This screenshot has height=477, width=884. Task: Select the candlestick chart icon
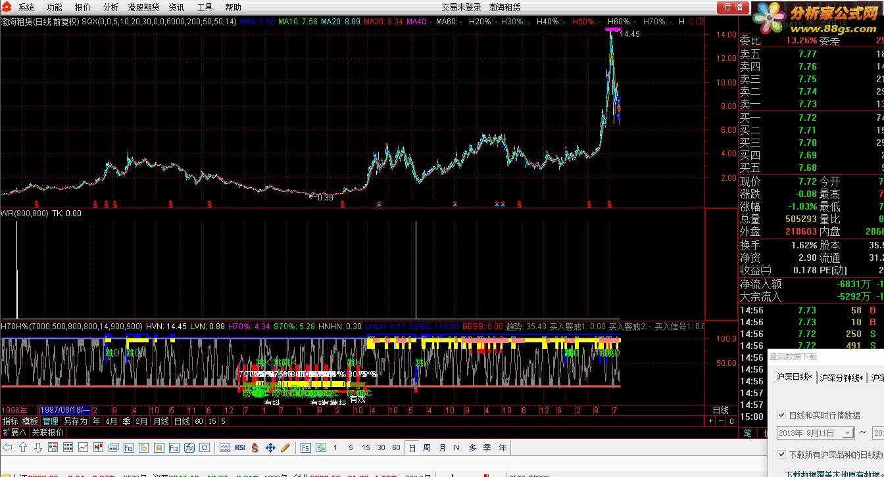[x=98, y=447]
